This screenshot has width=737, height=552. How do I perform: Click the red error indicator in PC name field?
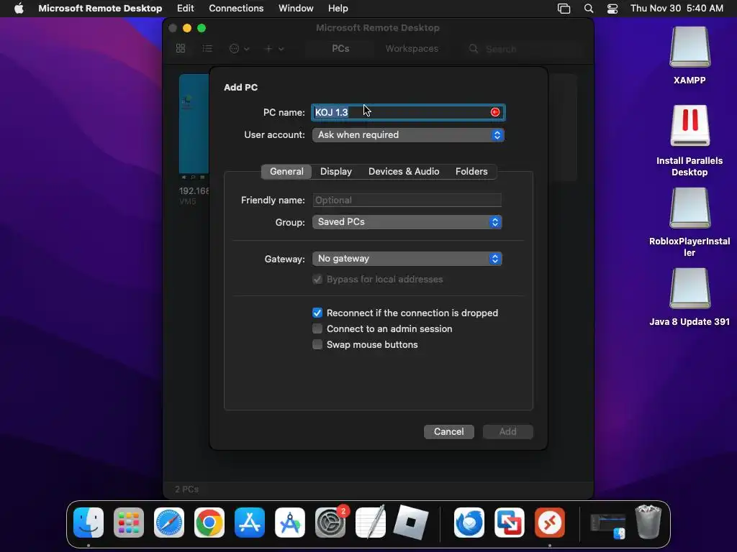point(495,112)
